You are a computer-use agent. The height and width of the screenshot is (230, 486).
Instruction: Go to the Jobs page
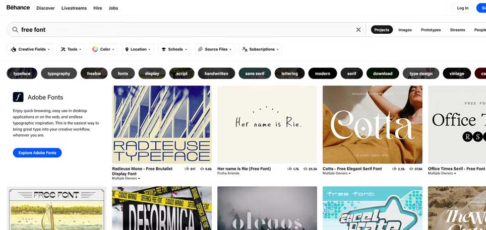pos(113,8)
